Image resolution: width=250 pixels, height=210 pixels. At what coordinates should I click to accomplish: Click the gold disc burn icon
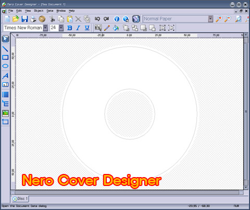pos(42,19)
